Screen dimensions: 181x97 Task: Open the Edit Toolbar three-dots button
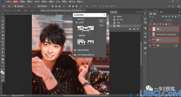click(3, 66)
